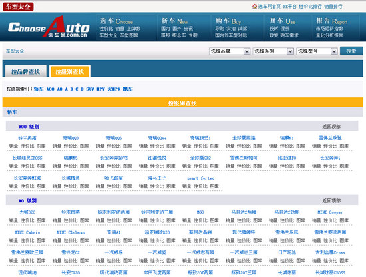Image resolution: width=366 pixels, height=277 pixels.
Task: Open the 铃木奥拓 car model link
Action: click(27, 138)
